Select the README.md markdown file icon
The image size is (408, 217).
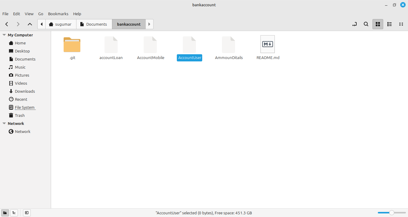click(268, 44)
